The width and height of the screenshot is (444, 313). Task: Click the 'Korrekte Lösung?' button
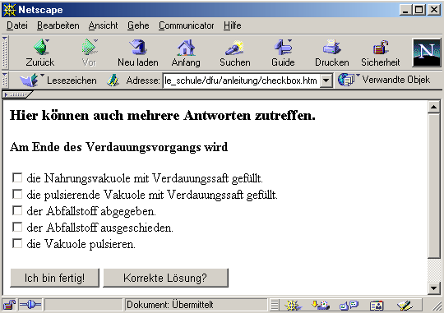tap(165, 278)
